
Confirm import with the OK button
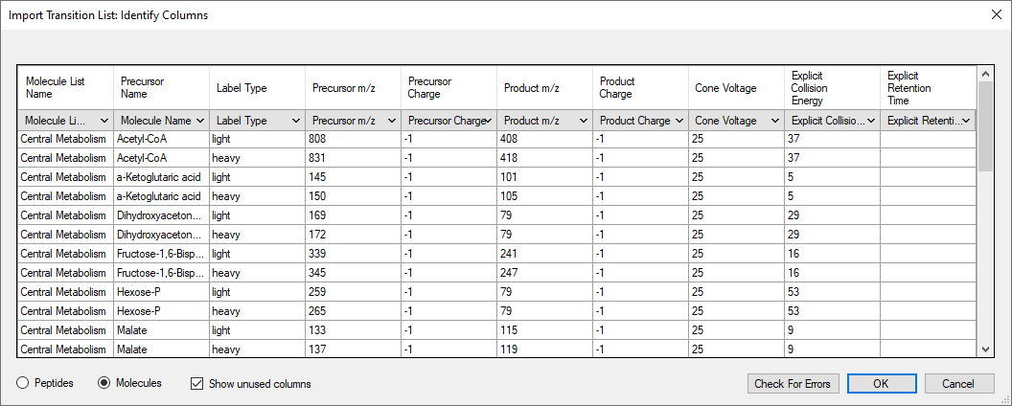(x=882, y=384)
